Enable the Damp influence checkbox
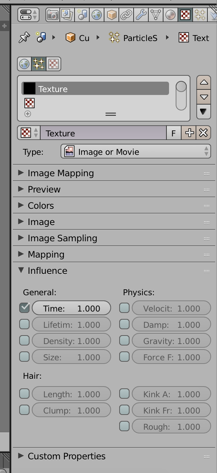The height and width of the screenshot is (473, 217). tap(124, 324)
